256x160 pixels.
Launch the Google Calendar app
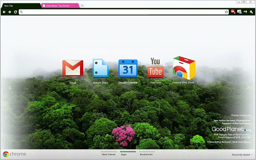[x=128, y=68]
